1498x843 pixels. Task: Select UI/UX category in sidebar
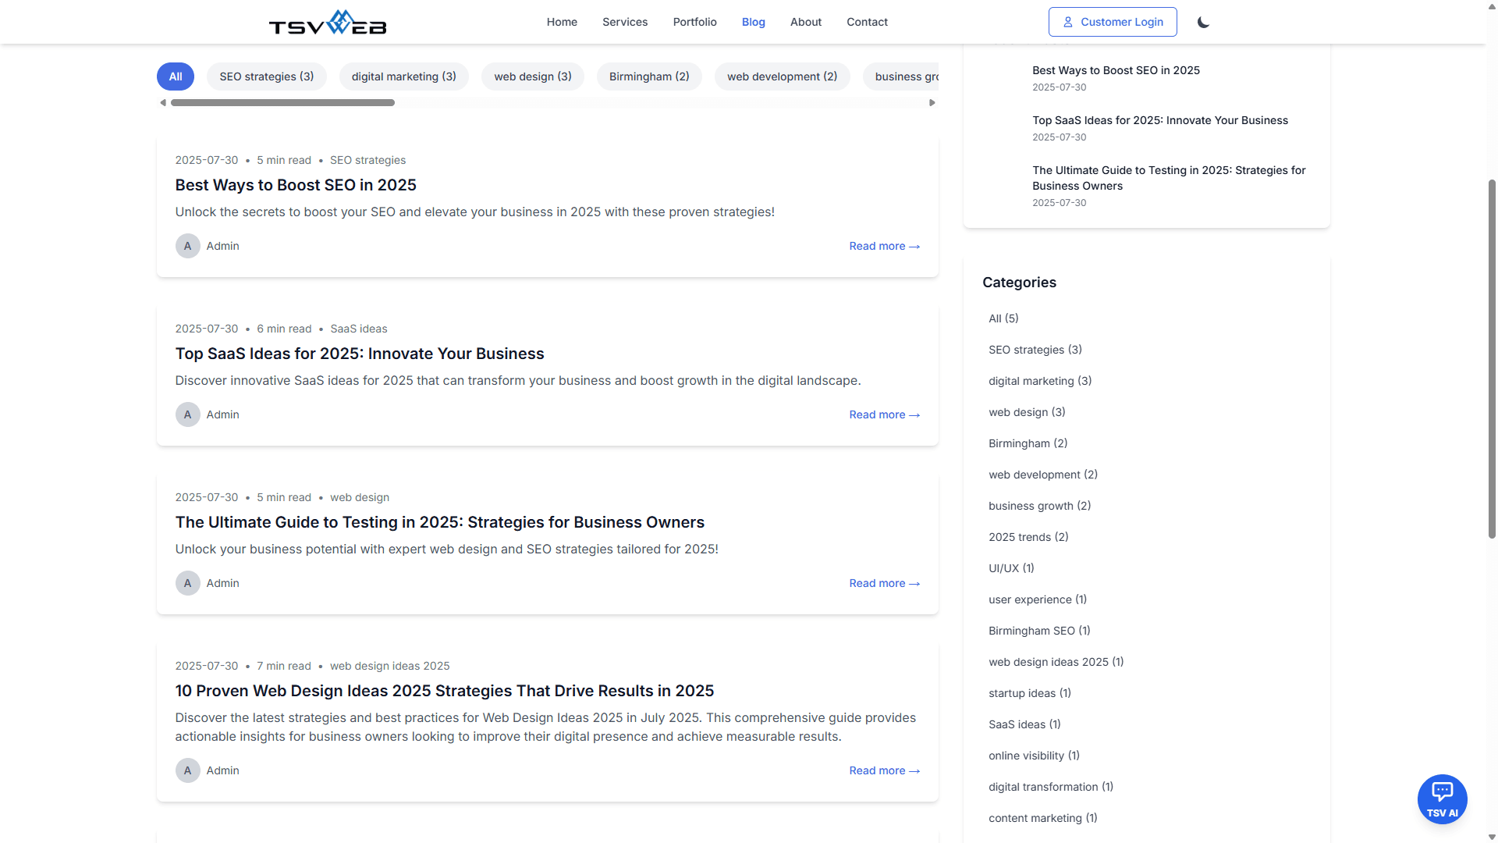coord(1011,568)
